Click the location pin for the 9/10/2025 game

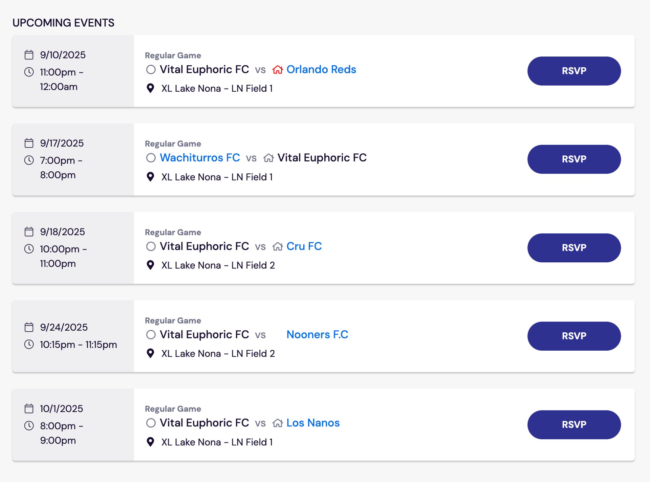pyautogui.click(x=150, y=88)
